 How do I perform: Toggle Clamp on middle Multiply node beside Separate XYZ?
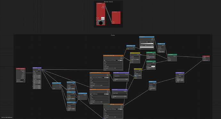68,97
